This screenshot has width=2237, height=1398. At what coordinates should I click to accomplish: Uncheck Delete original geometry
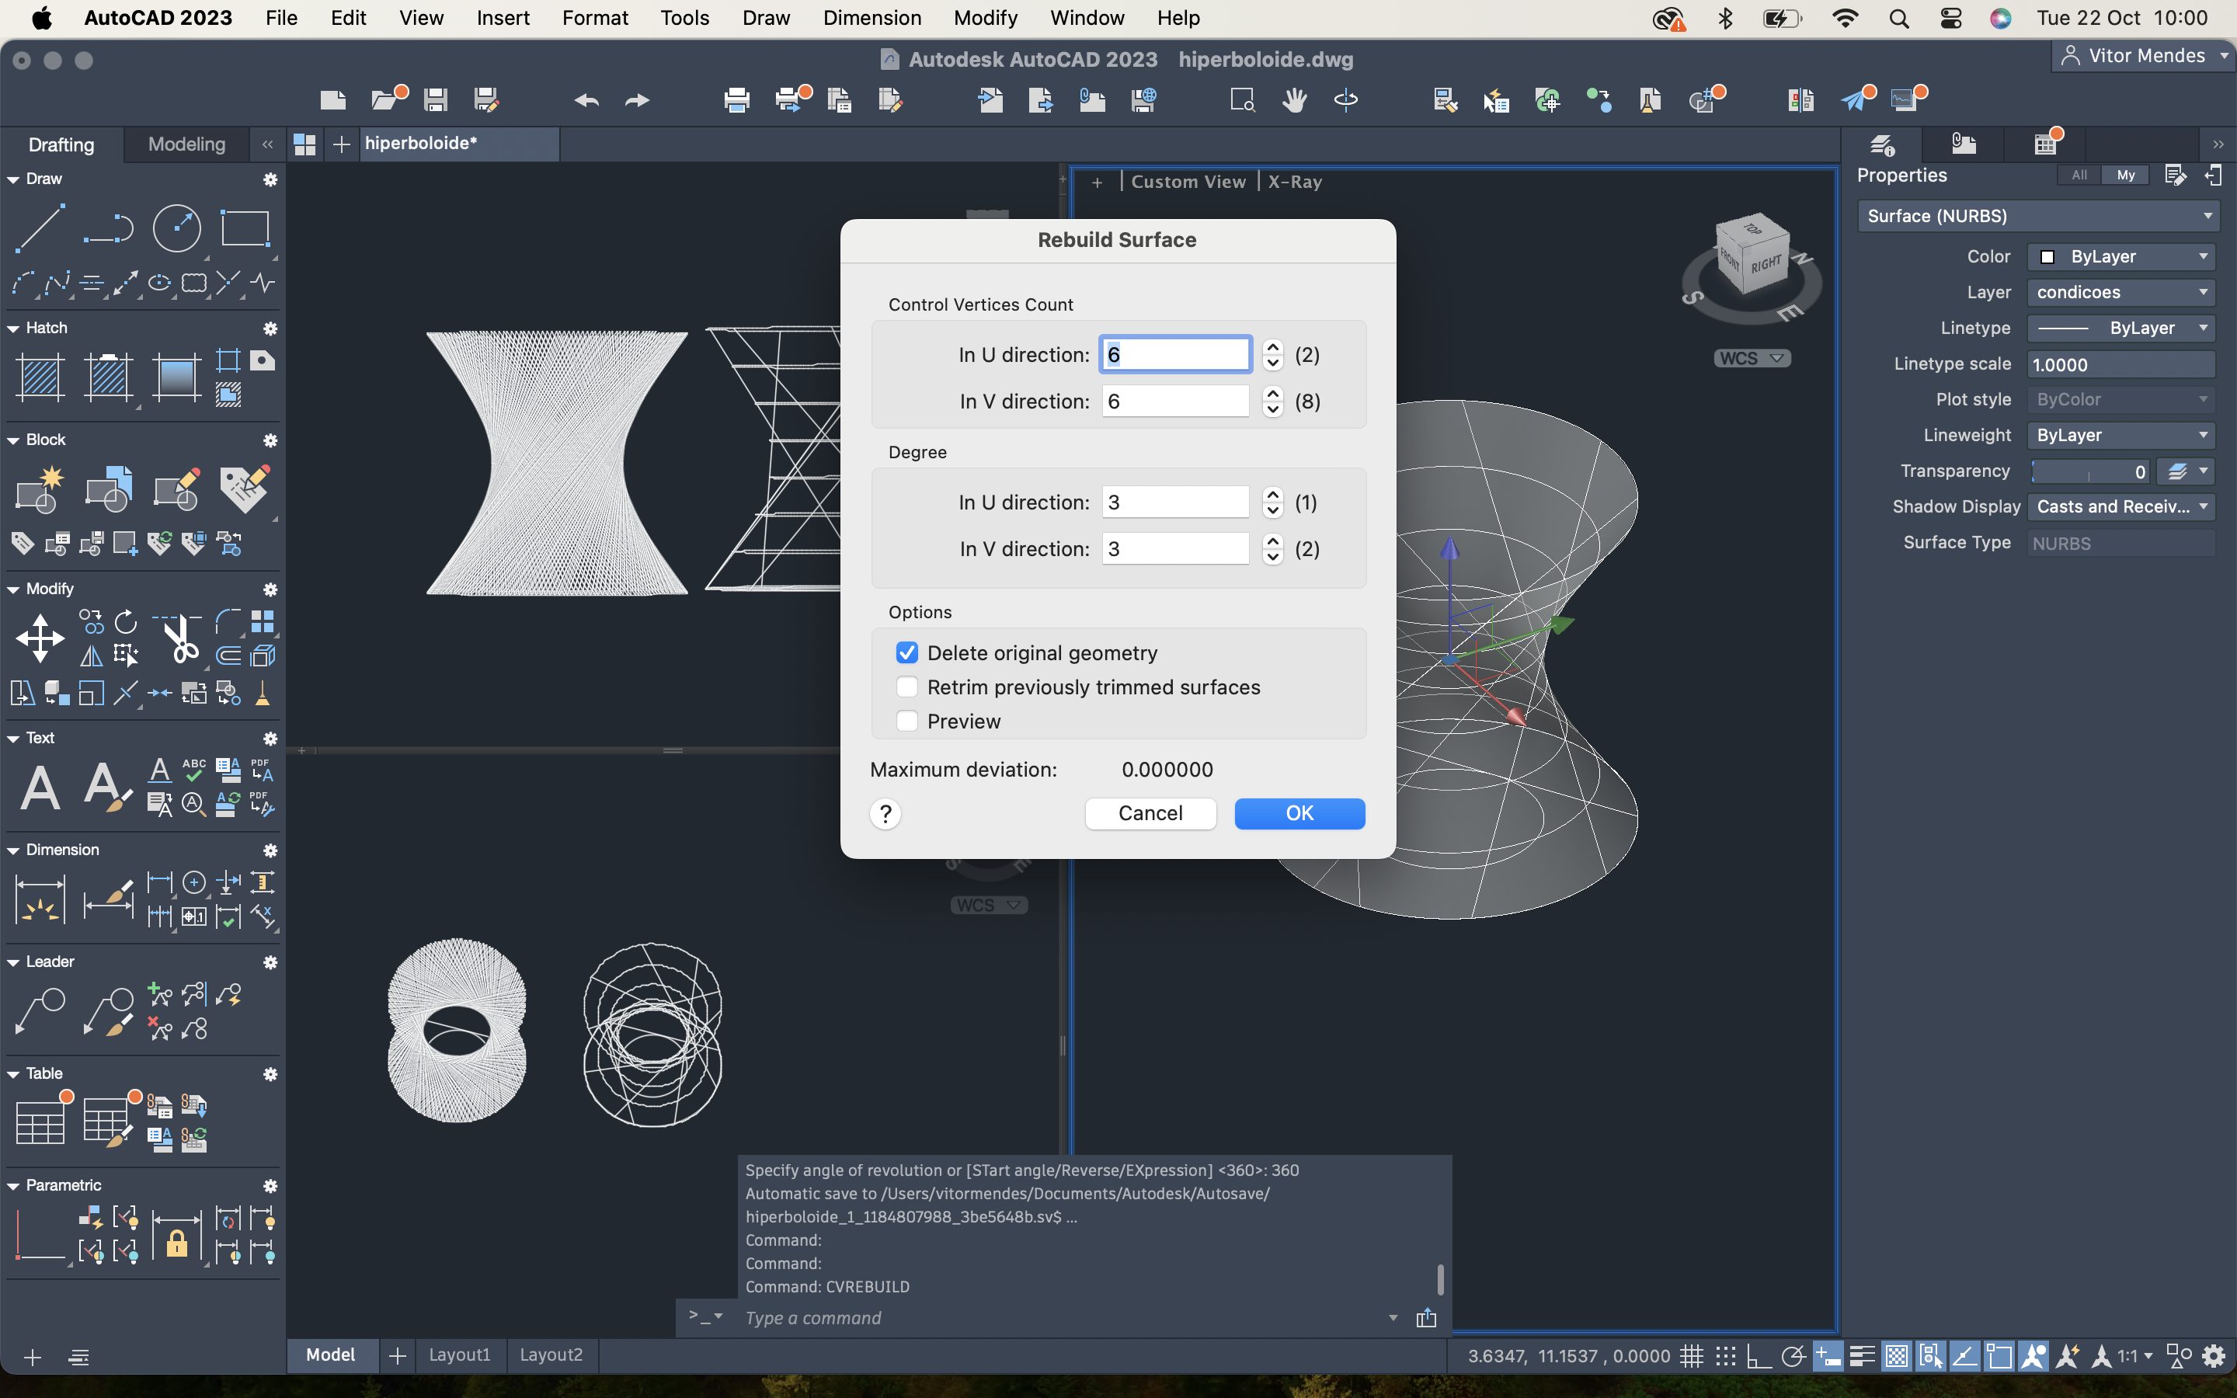(x=906, y=652)
